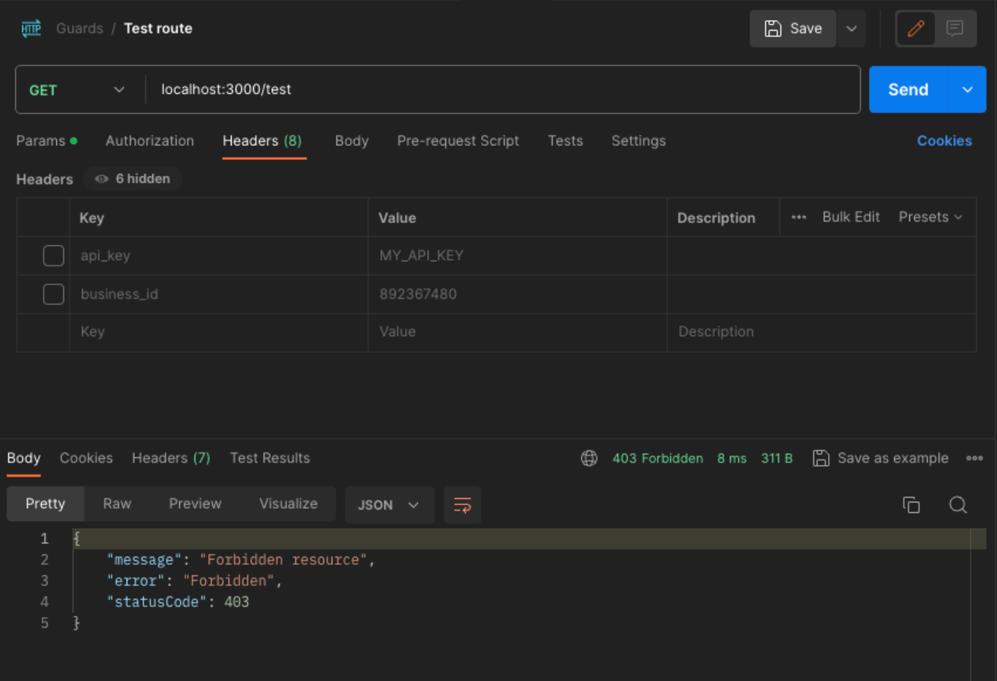Open response more options menu
Screen dimensions: 997x681
click(x=974, y=458)
